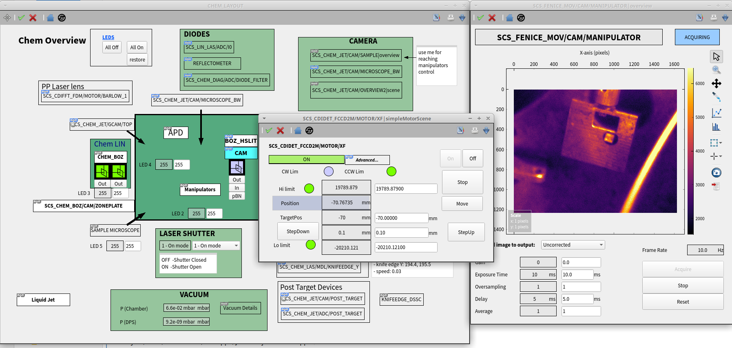Select the four-arrow pan tool beside the camera image

(x=717, y=83)
